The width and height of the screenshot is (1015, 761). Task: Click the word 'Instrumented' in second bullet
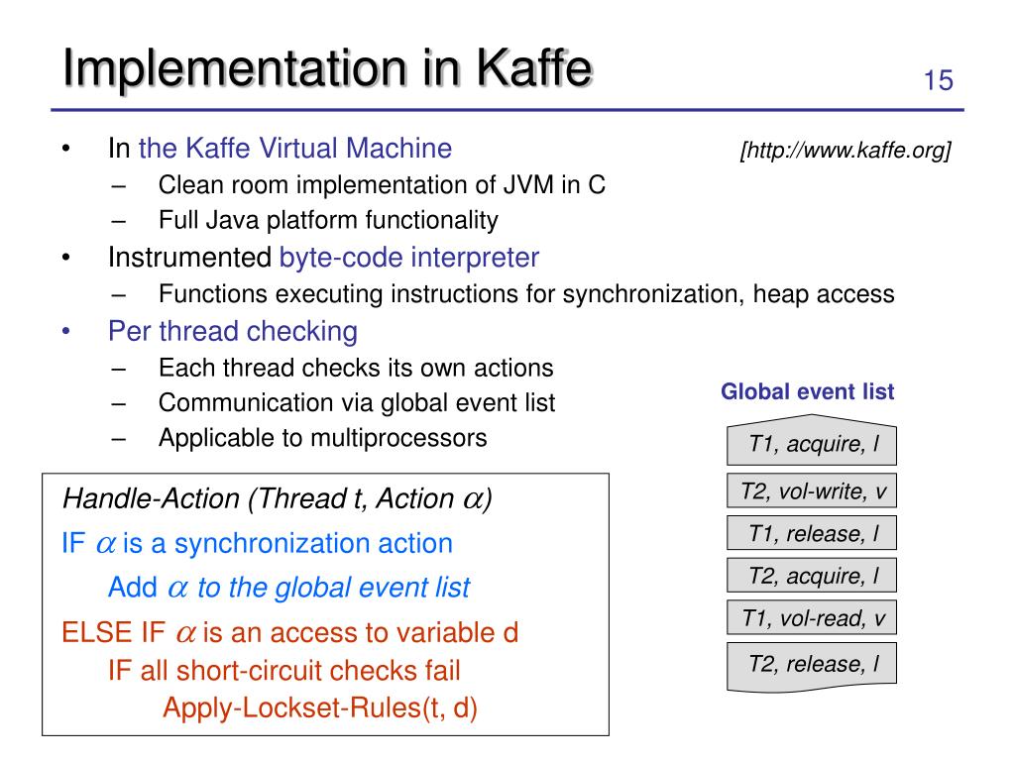point(189,258)
